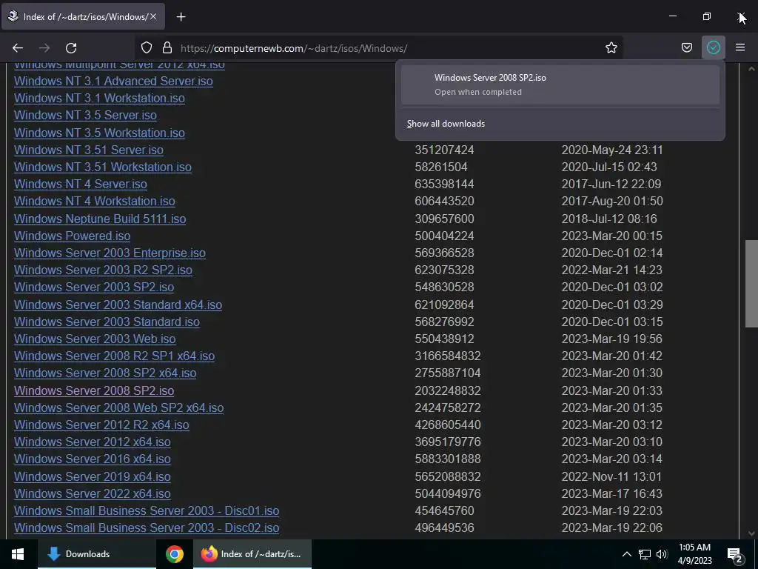Download Windows Server 2003 Standard.iso
The image size is (758, 569).
pos(107,322)
